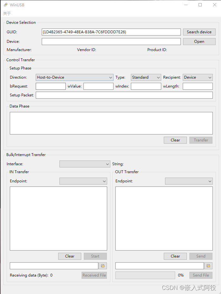
Task: Click Clear button under IN Transfer
Action: point(70,256)
